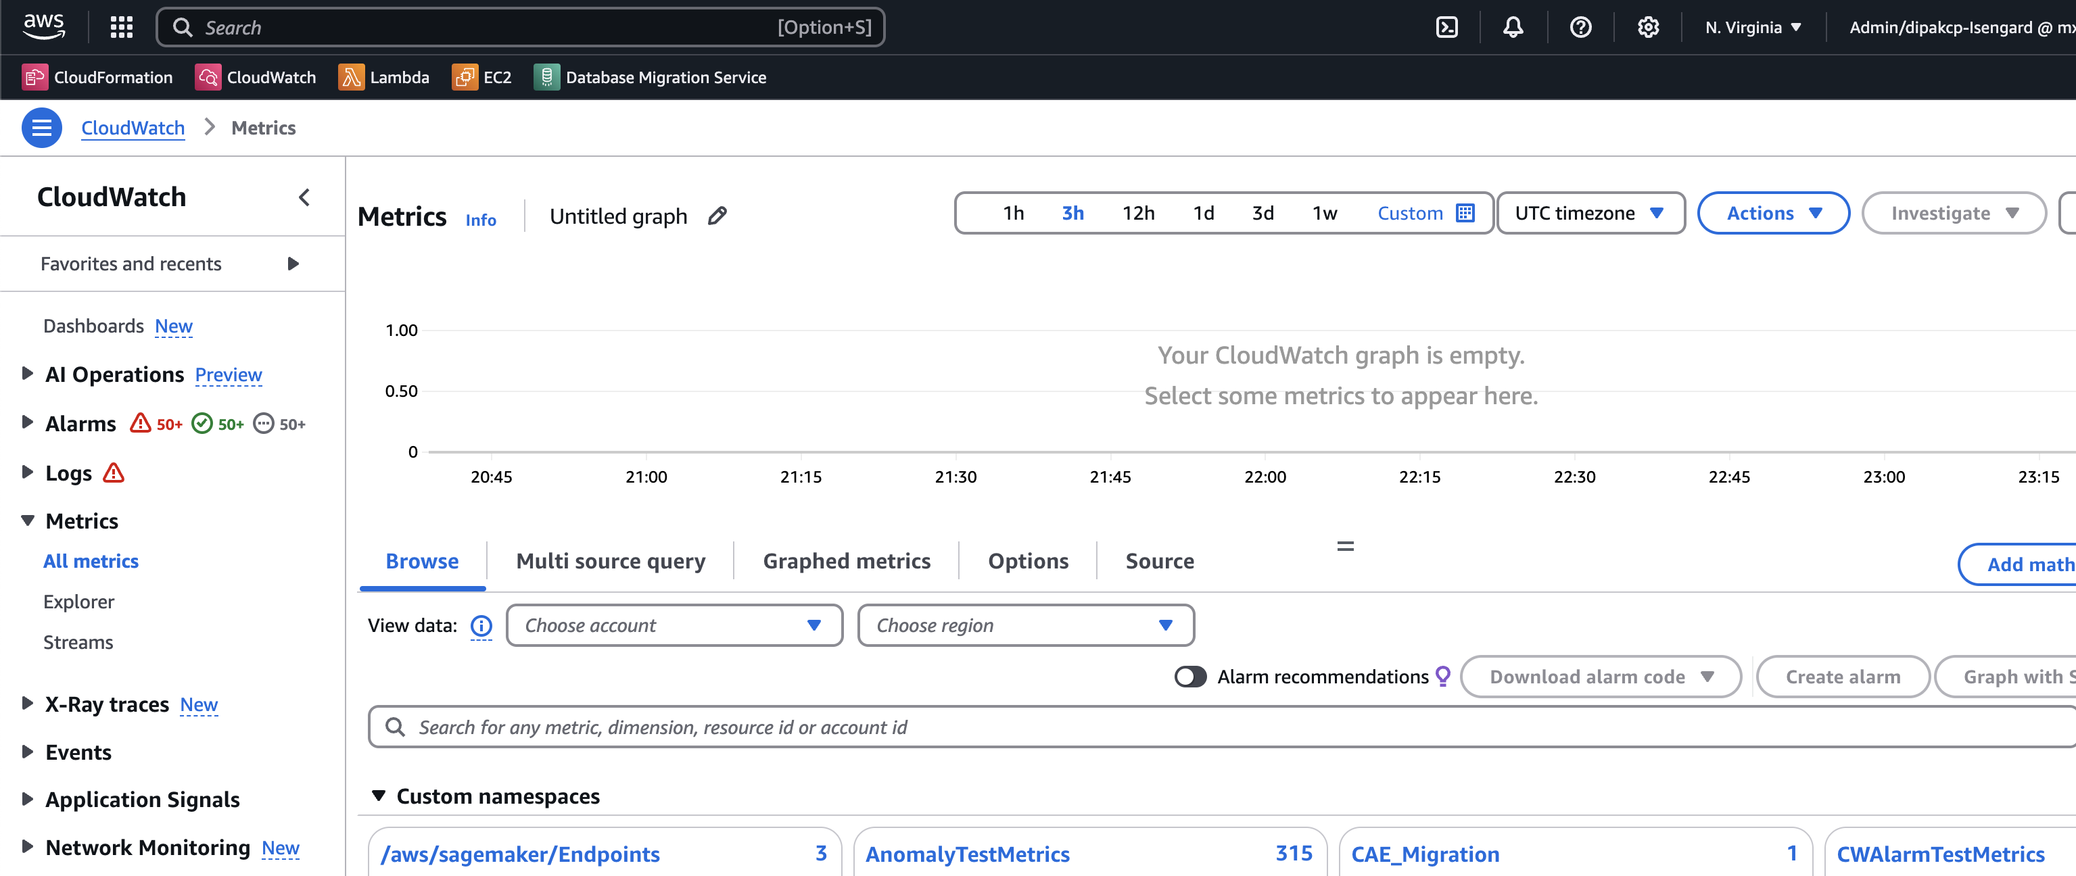Collapse the Custom namespaces section
Image resolution: width=2076 pixels, height=876 pixels.
point(378,796)
